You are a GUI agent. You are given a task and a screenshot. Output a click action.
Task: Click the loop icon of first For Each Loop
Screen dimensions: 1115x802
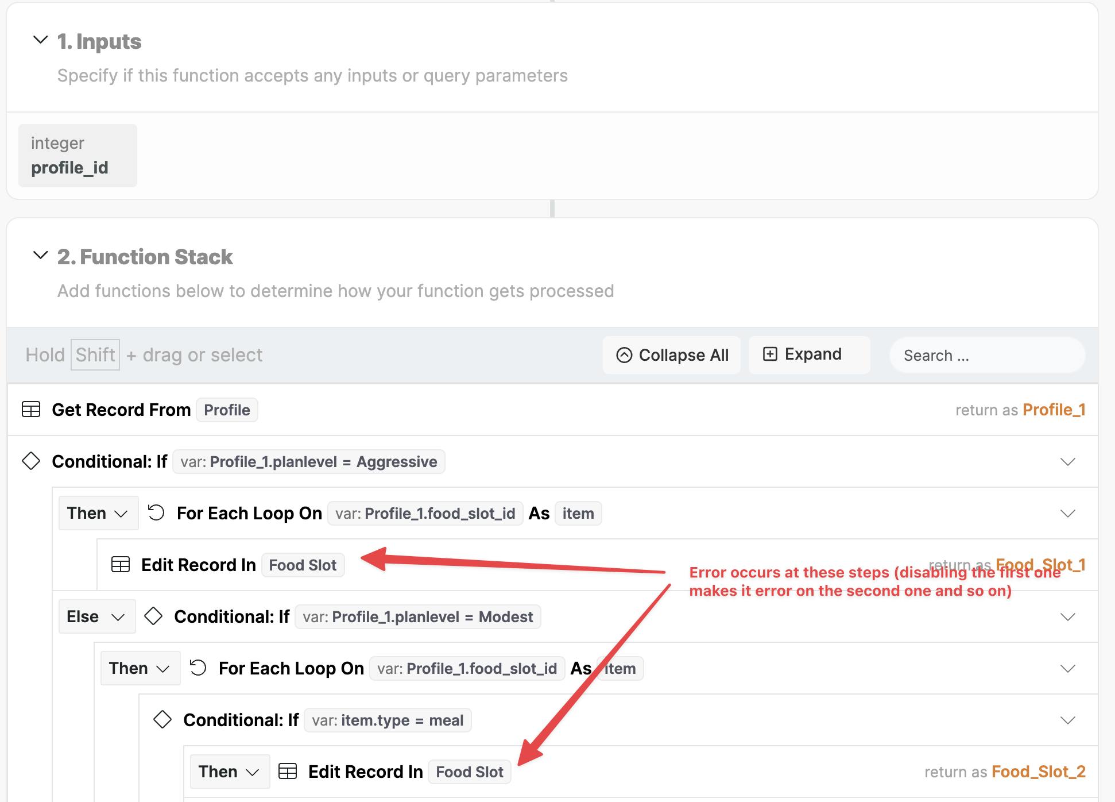(x=156, y=512)
